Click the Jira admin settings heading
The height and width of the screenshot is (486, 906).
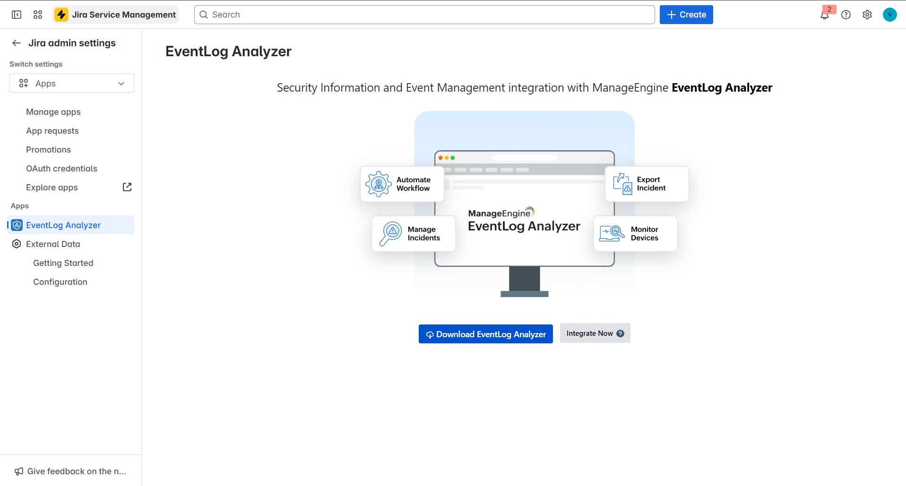(x=72, y=43)
